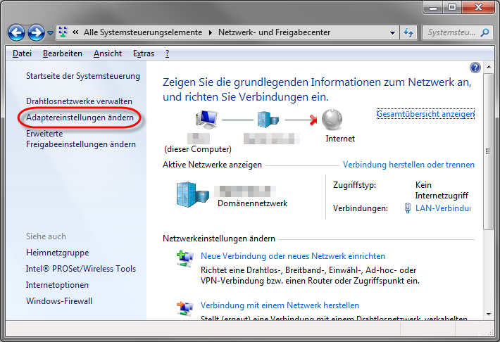Click 'Verbindung herstellen oder trennen' link
Viewport: 500px width, 342px height.
[408, 165]
